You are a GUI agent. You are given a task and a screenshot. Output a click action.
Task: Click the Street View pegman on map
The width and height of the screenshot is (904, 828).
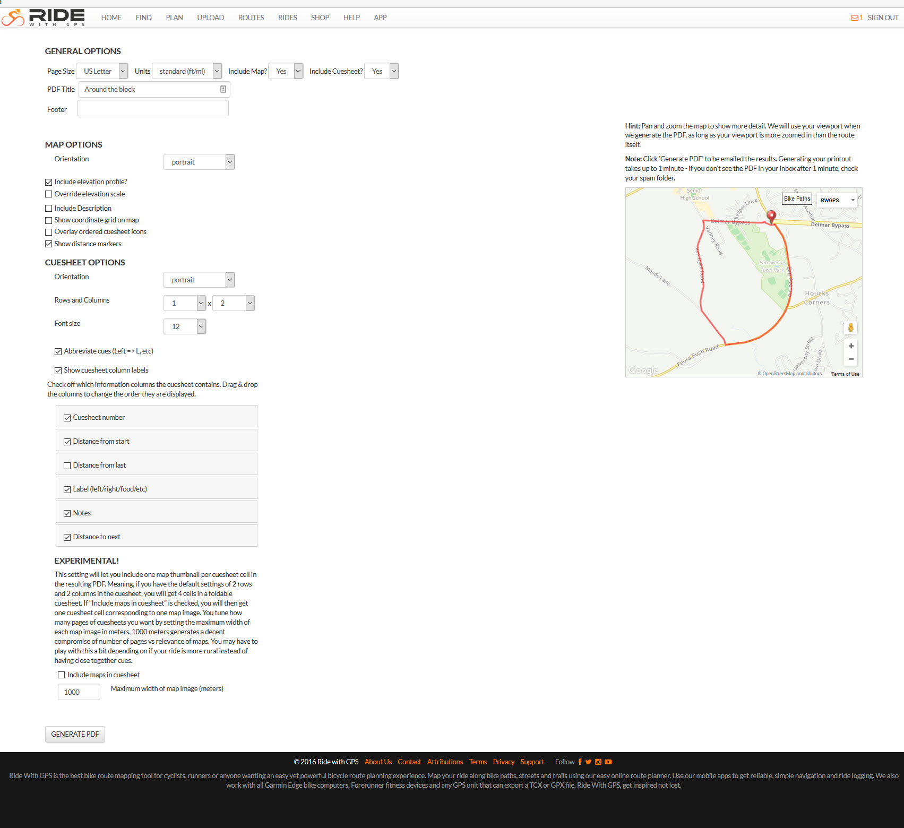851,327
